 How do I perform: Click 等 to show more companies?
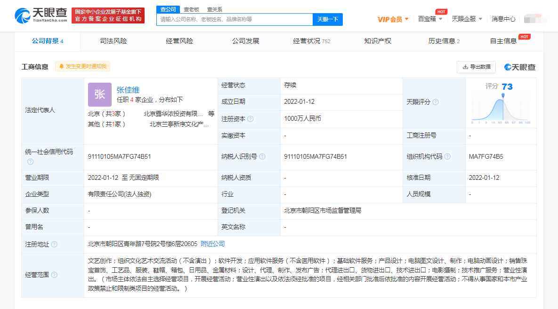click(x=211, y=114)
